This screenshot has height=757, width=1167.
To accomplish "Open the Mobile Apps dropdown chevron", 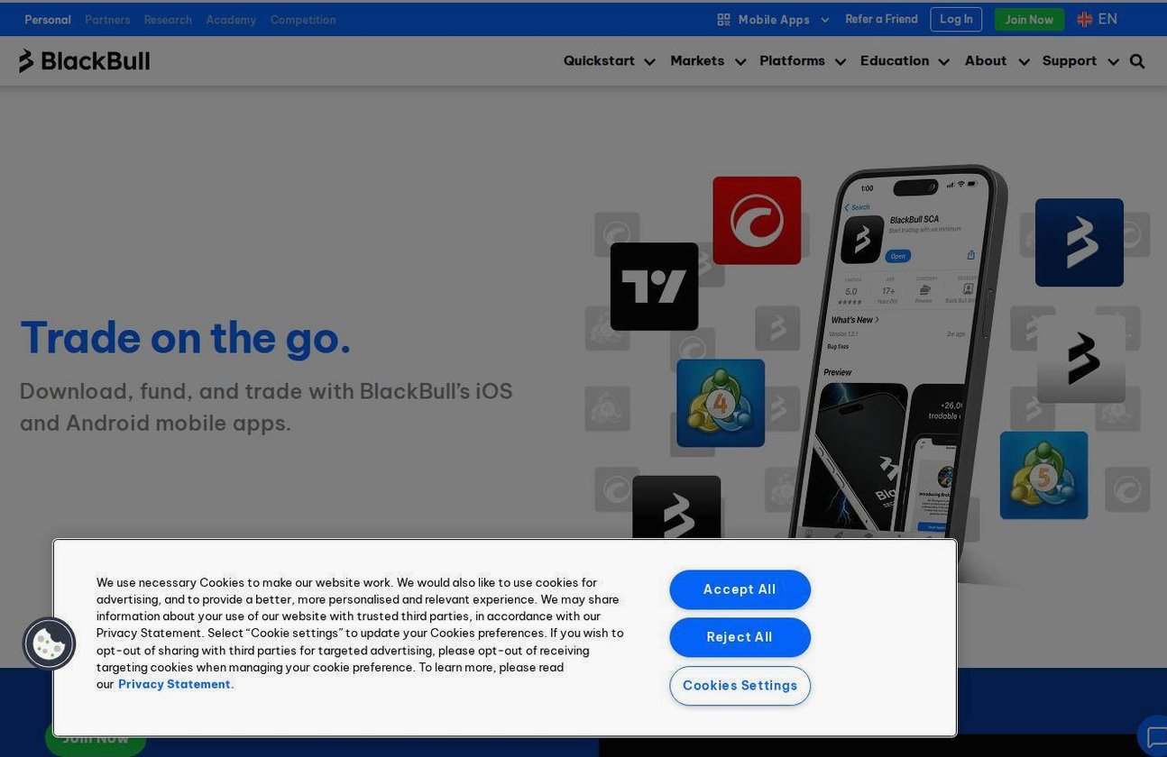I will [x=824, y=20].
